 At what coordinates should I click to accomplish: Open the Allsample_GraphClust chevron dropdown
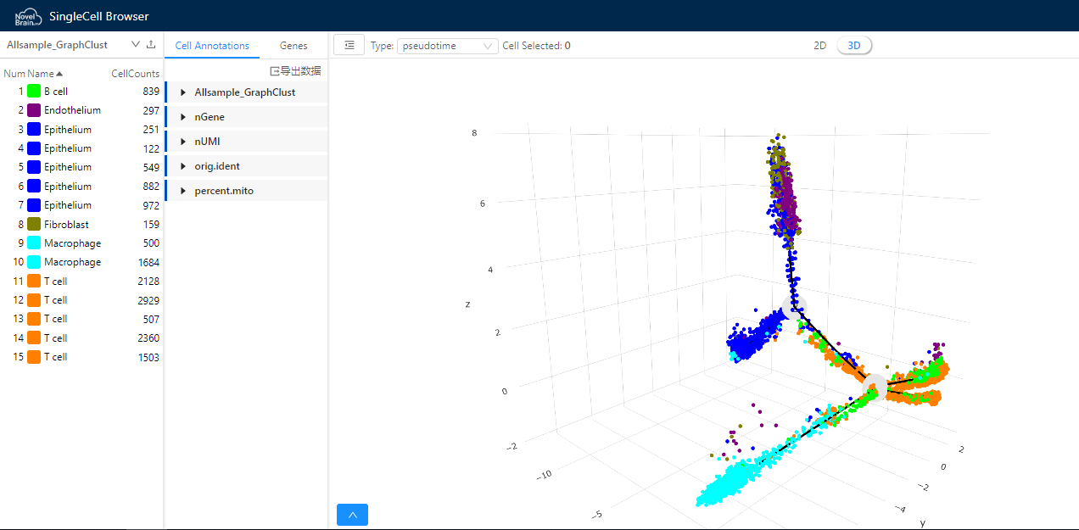[x=135, y=45]
